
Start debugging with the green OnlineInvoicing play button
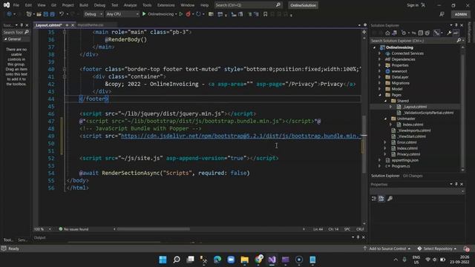(x=144, y=14)
